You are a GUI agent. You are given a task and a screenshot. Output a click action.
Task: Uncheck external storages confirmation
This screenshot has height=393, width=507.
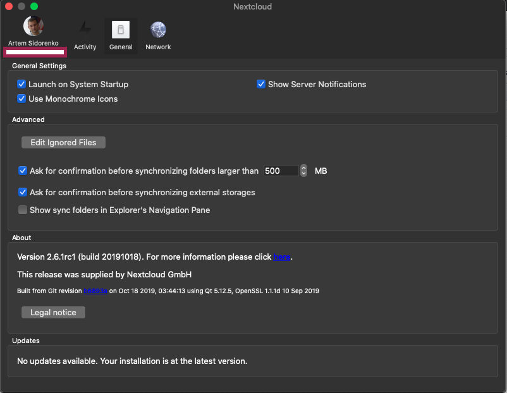pyautogui.click(x=23, y=192)
